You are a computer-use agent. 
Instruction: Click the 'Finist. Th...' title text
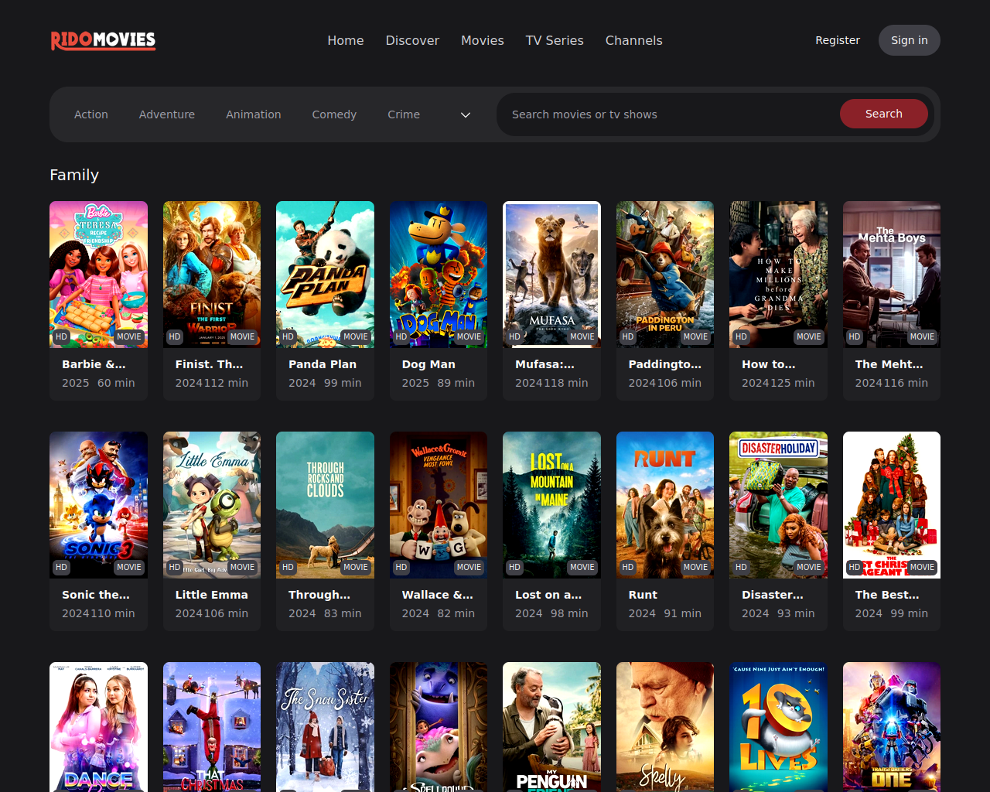209,364
